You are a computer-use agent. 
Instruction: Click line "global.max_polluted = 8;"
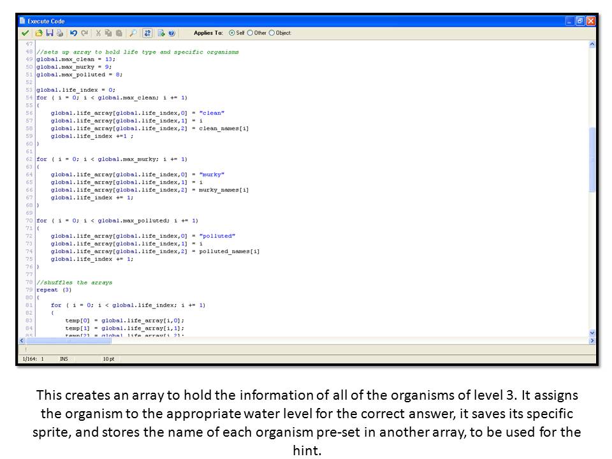[x=79, y=75]
